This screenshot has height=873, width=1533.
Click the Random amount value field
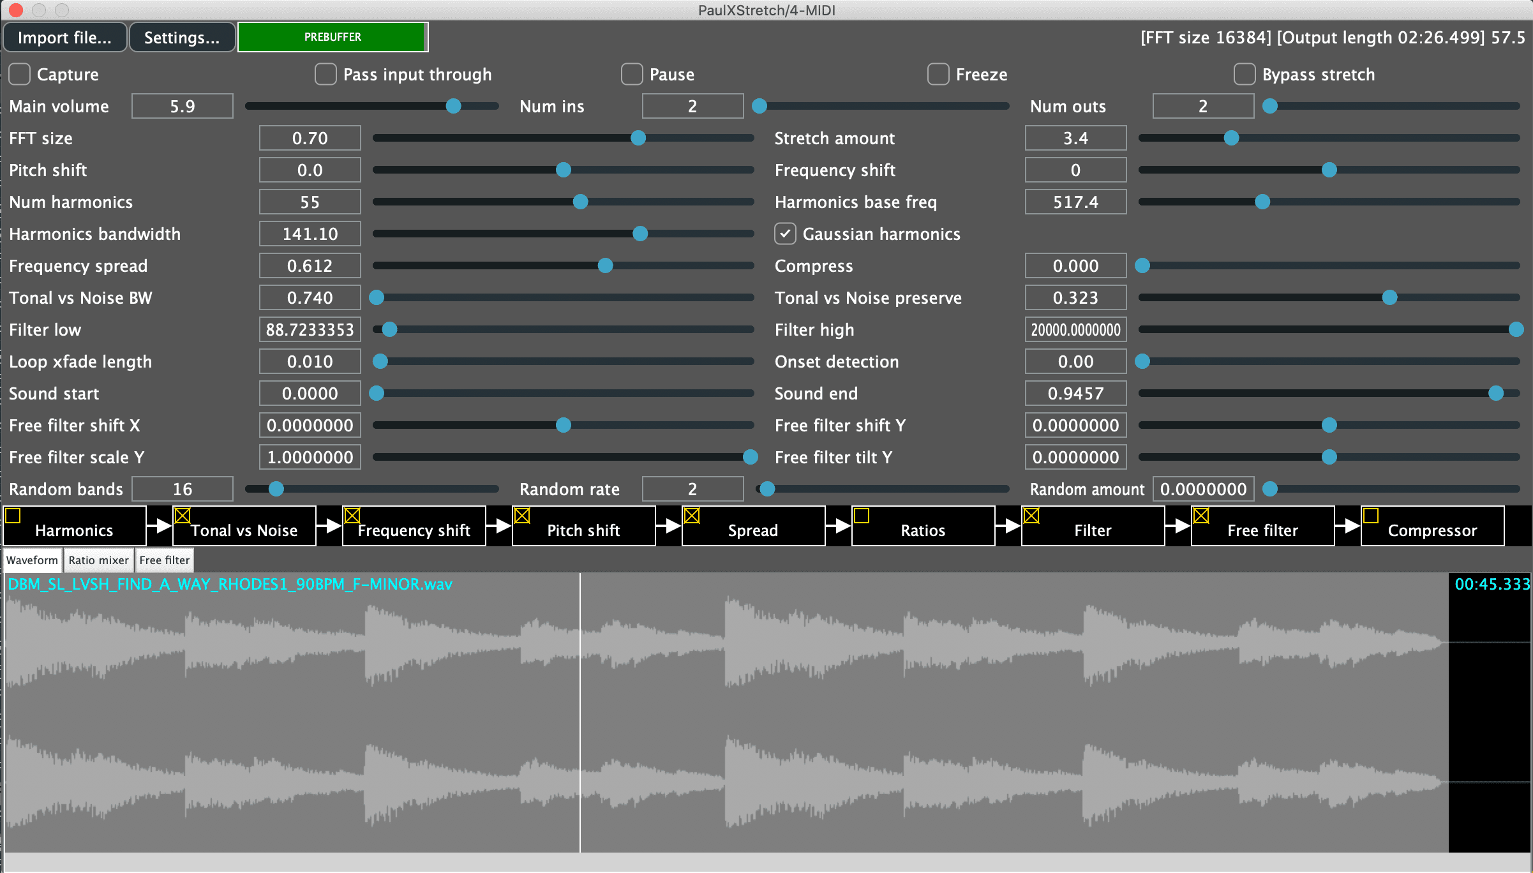click(1204, 489)
